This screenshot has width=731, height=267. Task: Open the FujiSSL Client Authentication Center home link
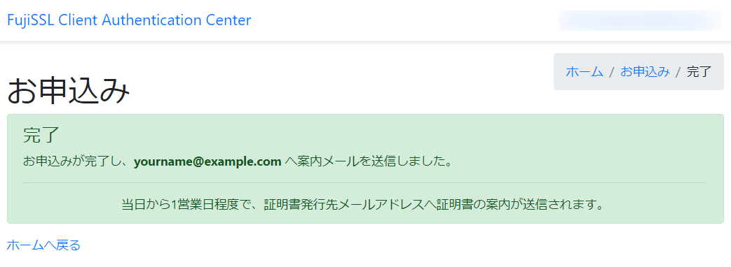pyautogui.click(x=129, y=20)
